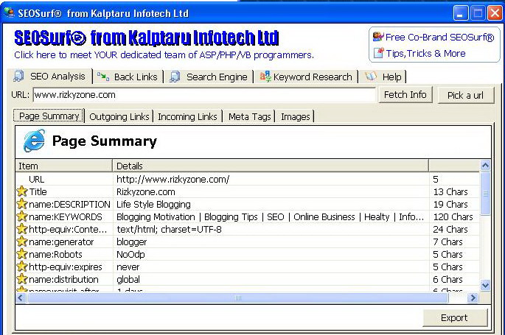Click the Blogging Motivation keywords value

[x=270, y=217]
